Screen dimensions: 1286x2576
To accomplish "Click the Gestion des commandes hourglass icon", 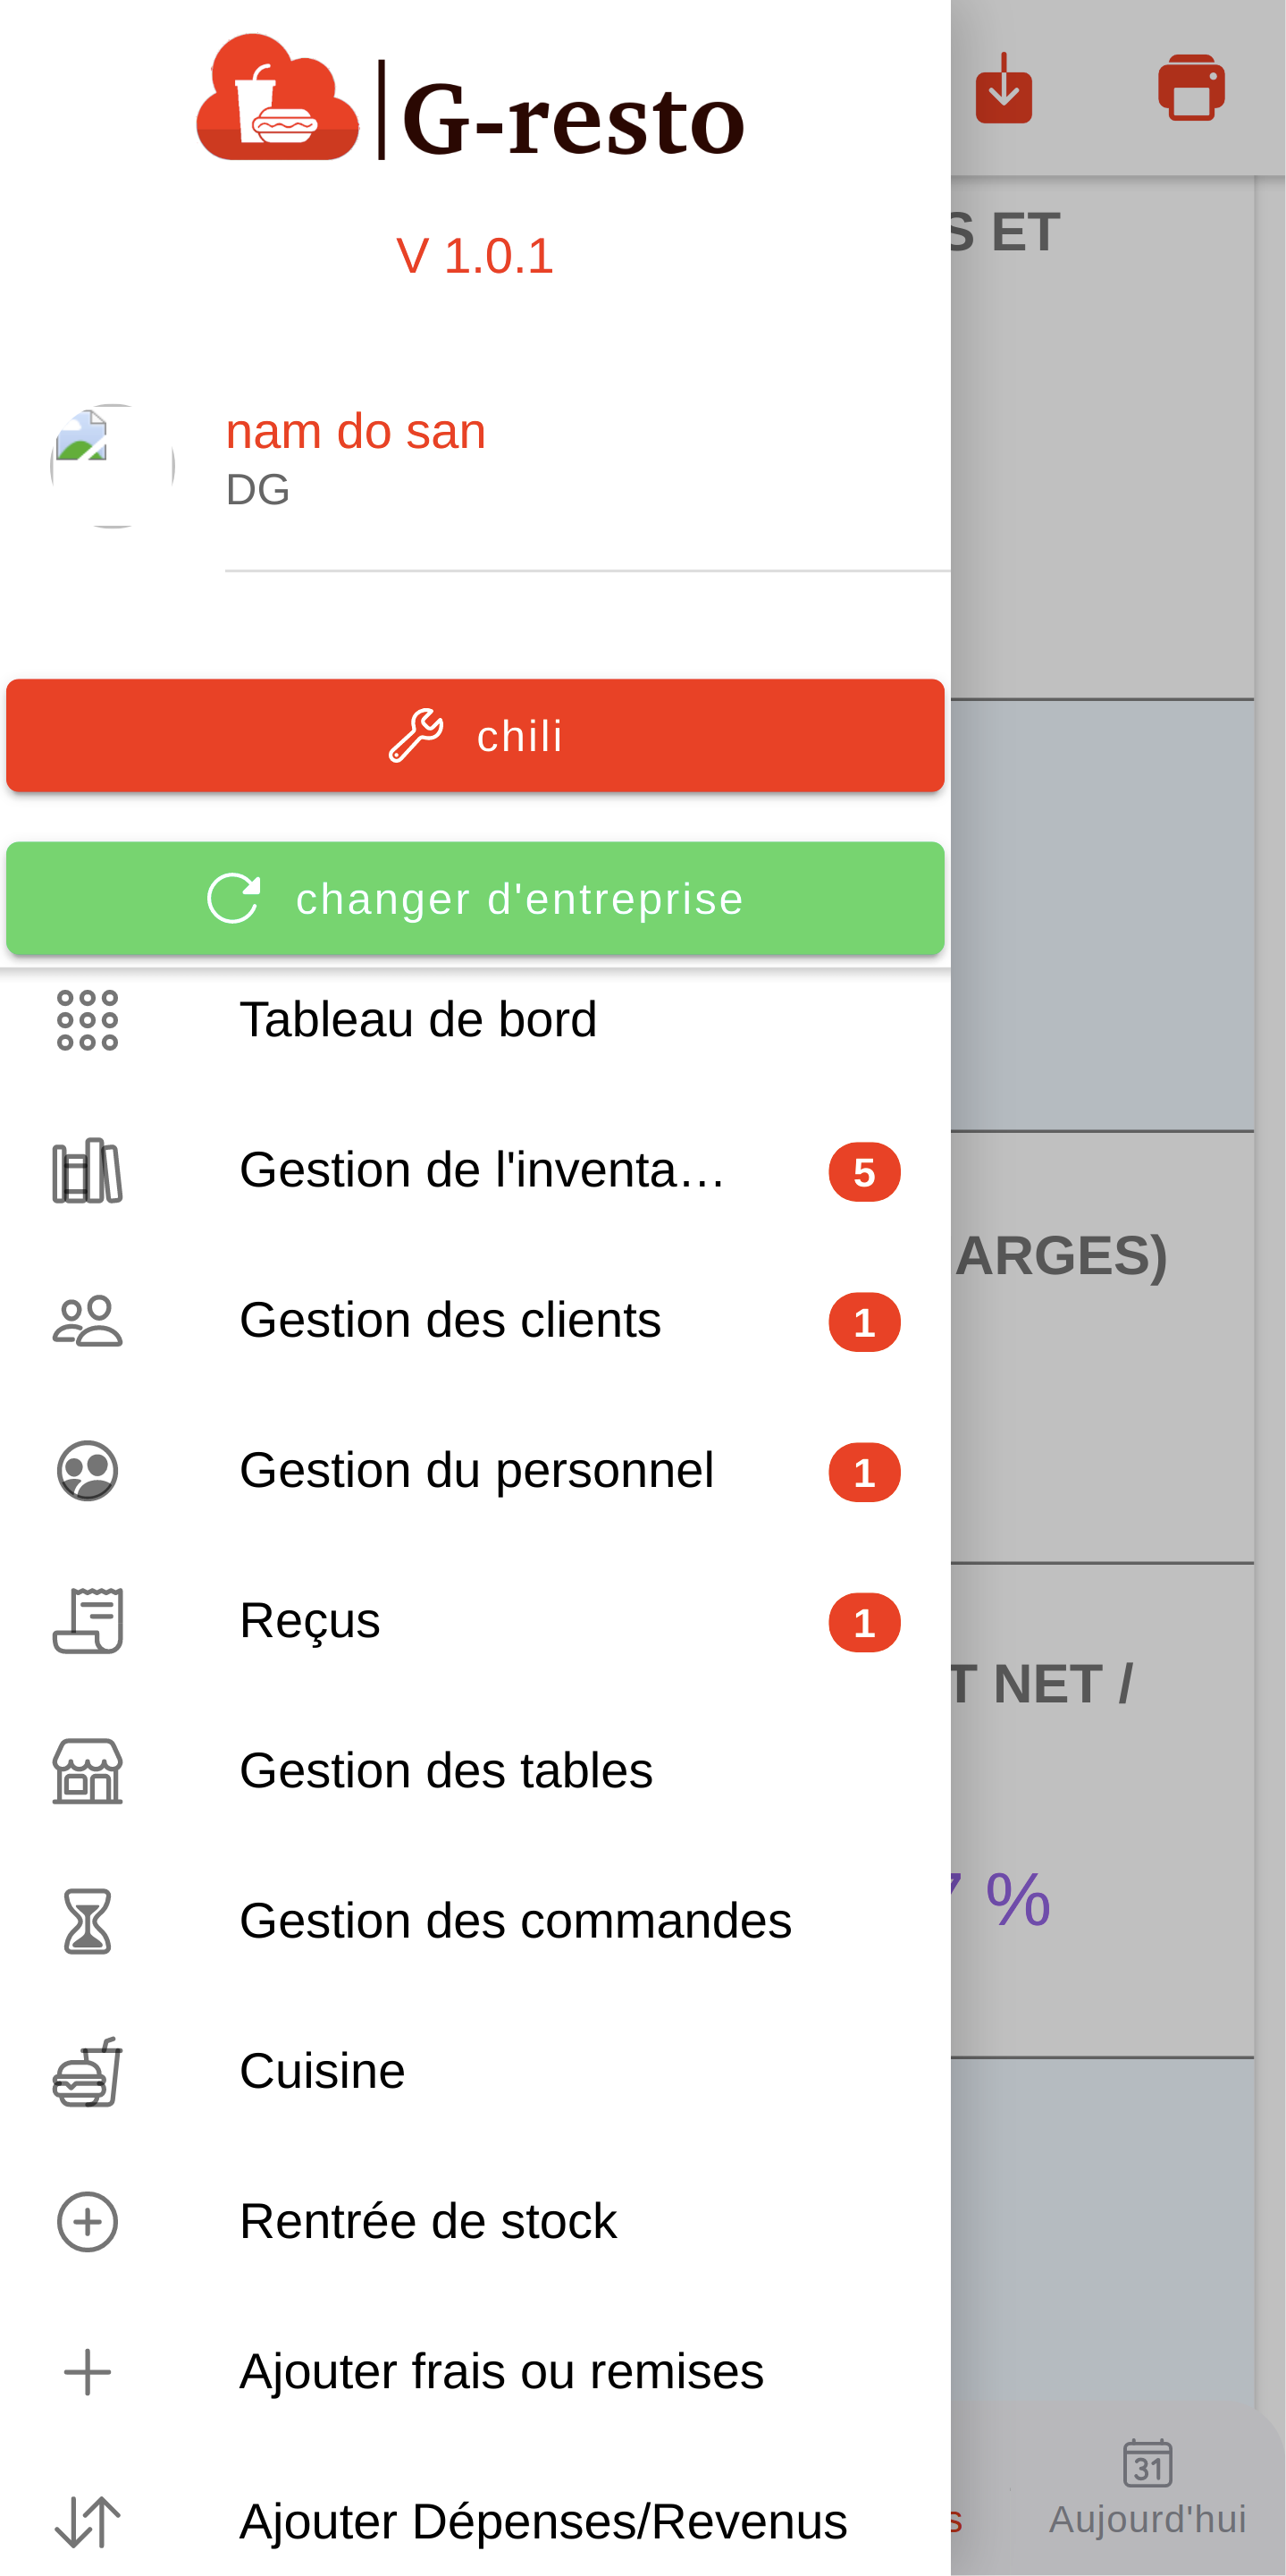I will [x=88, y=1921].
